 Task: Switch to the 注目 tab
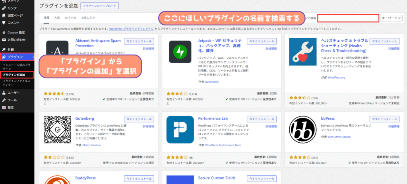[46, 17]
